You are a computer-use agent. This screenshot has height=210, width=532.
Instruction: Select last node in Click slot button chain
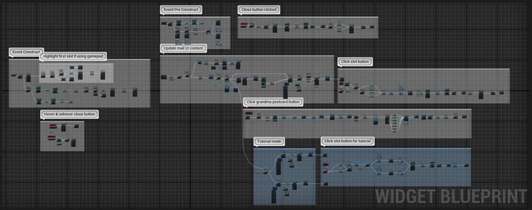point(502,92)
